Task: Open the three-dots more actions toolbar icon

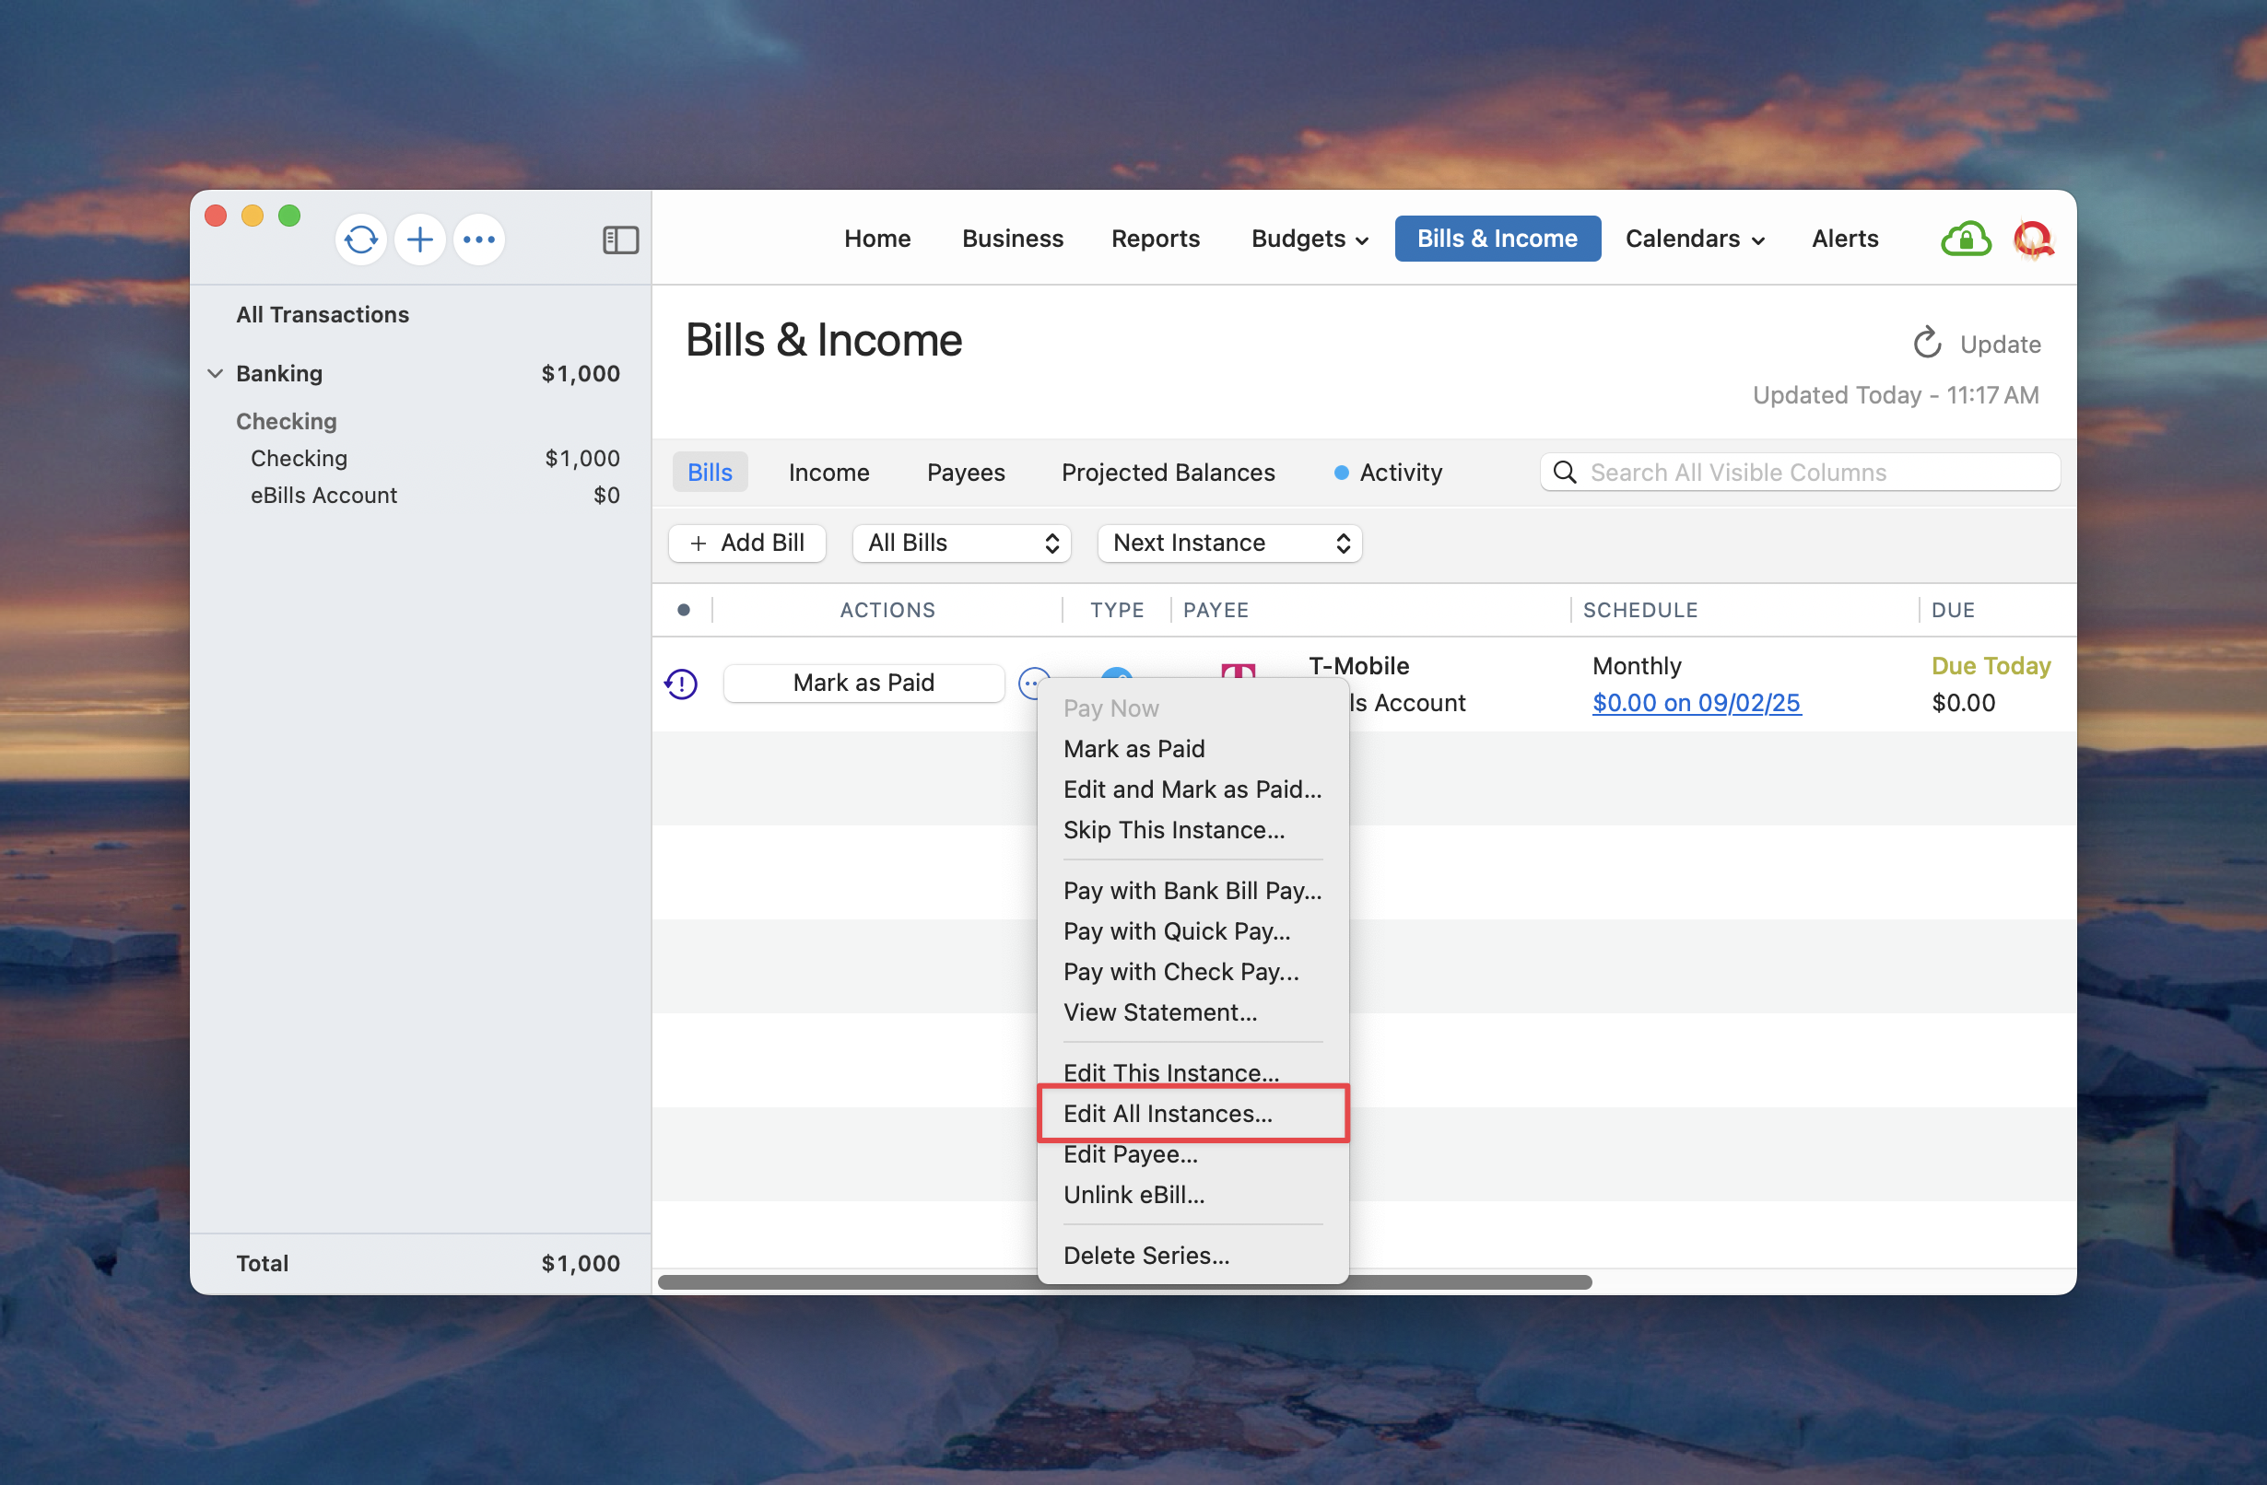Action: 479,239
